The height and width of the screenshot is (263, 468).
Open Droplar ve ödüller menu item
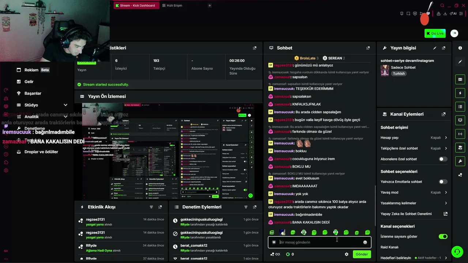tap(37, 152)
